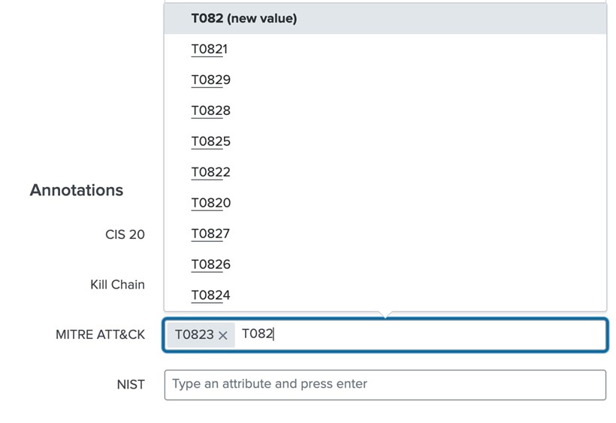Screen dimensions: 616x423
Task: Select T0828 in the dropdown list
Action: (210, 111)
